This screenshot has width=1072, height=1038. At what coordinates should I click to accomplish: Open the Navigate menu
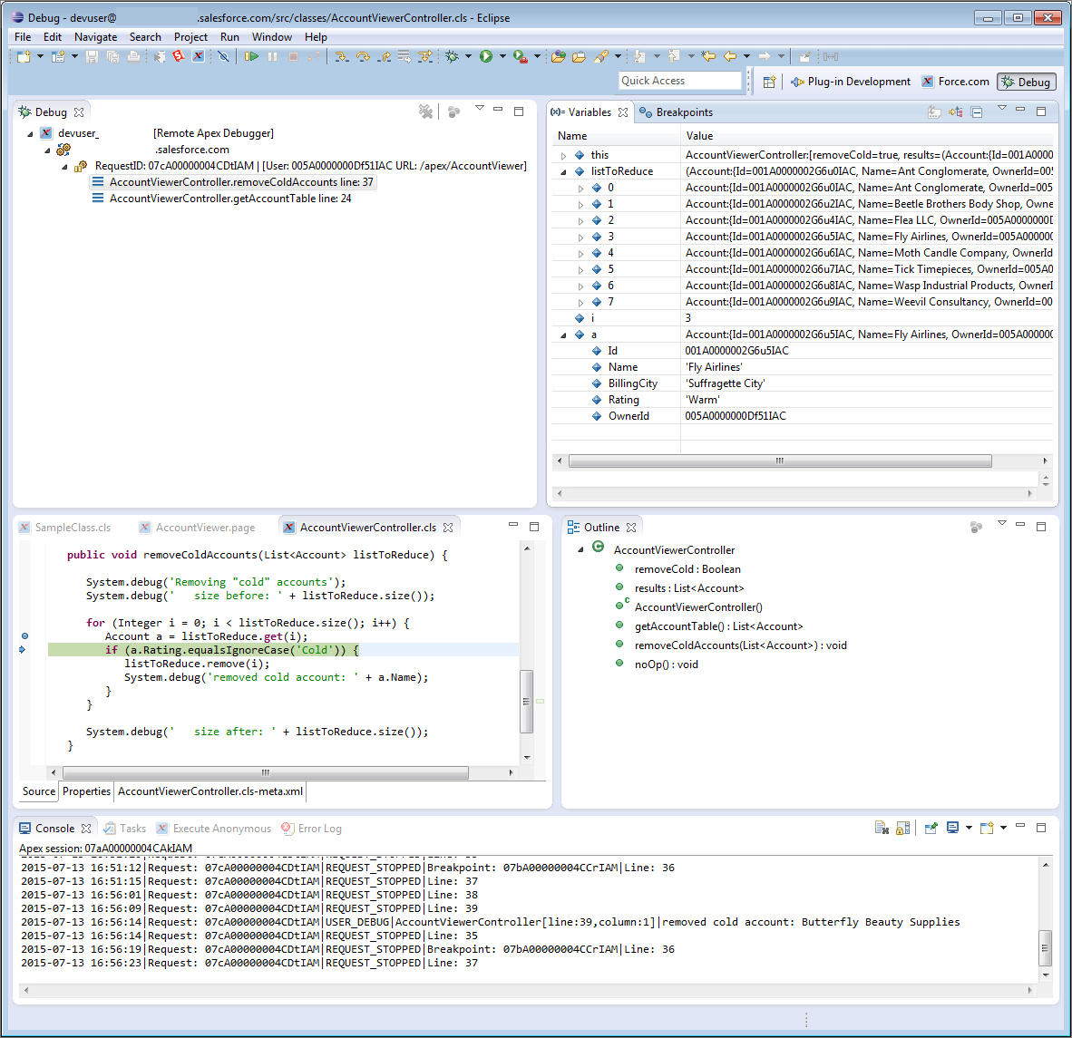pyautogui.click(x=96, y=37)
